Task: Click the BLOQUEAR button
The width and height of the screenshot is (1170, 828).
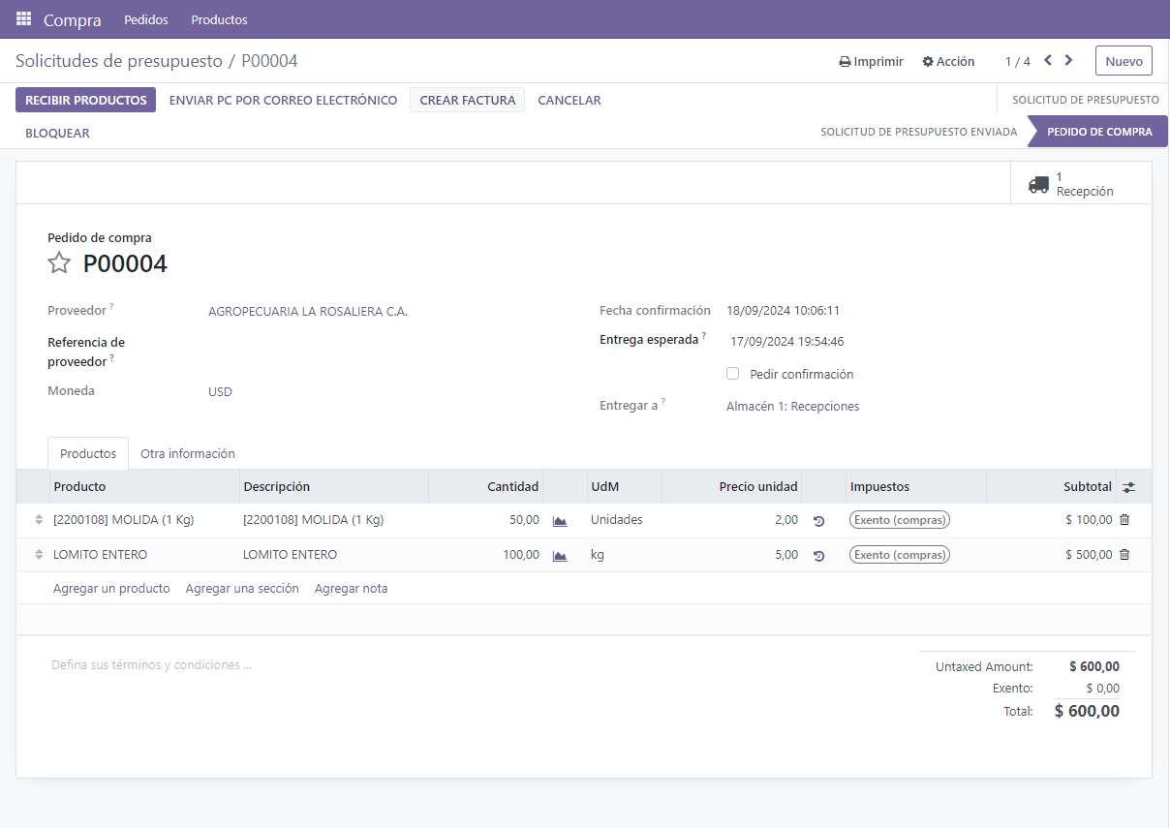Action: point(57,133)
